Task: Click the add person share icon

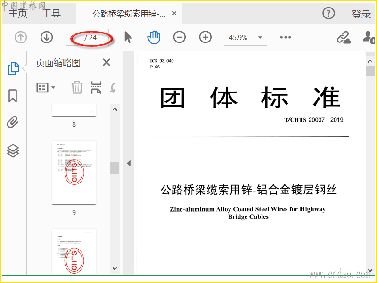Action: pyautogui.click(x=369, y=37)
